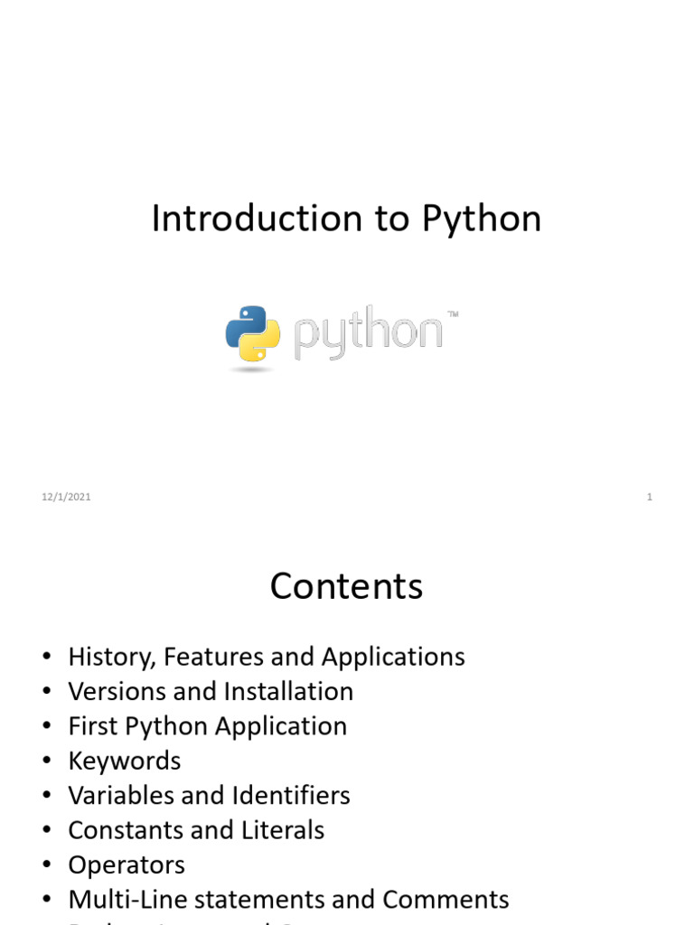Click the 'Contents' heading
Screen dimensions: 694x925
pyautogui.click(x=346, y=585)
